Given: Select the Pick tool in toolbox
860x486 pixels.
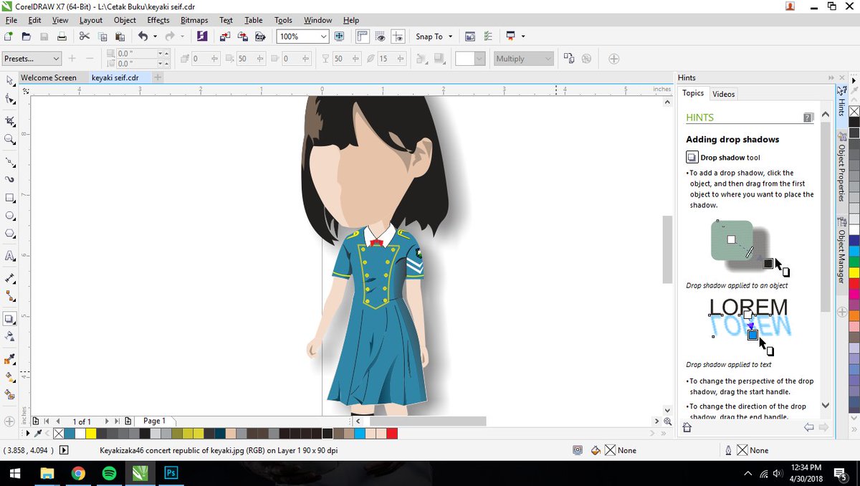Looking at the screenshot, I should [x=10, y=80].
